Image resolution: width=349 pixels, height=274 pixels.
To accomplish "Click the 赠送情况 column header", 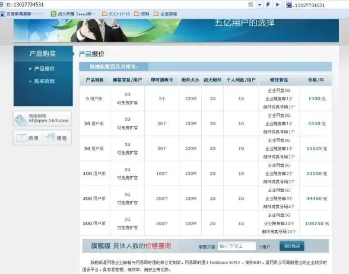I will [279, 80].
